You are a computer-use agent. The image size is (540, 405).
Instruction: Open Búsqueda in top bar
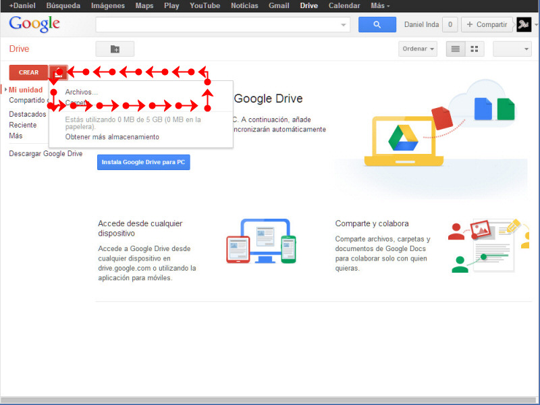click(x=63, y=5)
